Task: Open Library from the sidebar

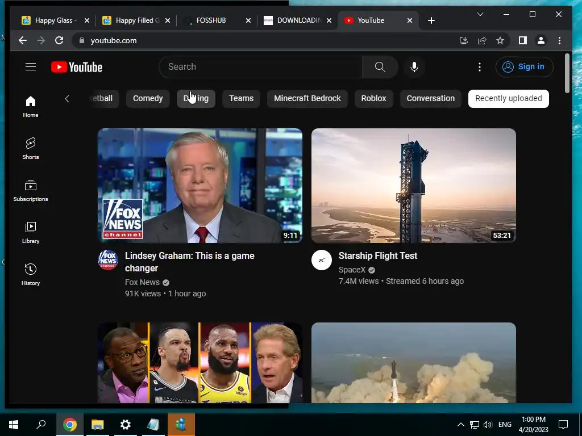Action: click(x=31, y=232)
